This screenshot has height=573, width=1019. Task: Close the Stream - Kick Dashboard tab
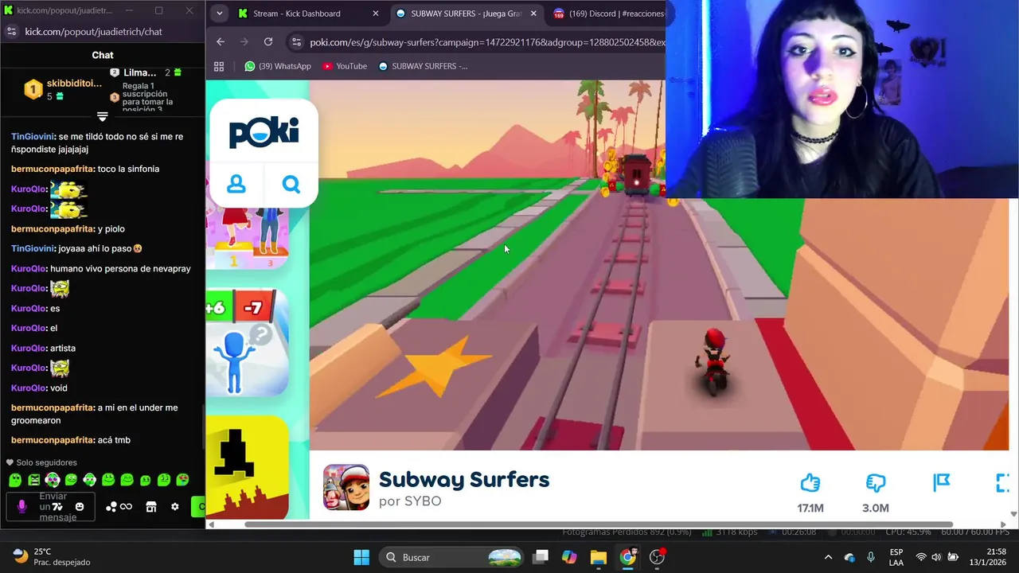point(377,14)
